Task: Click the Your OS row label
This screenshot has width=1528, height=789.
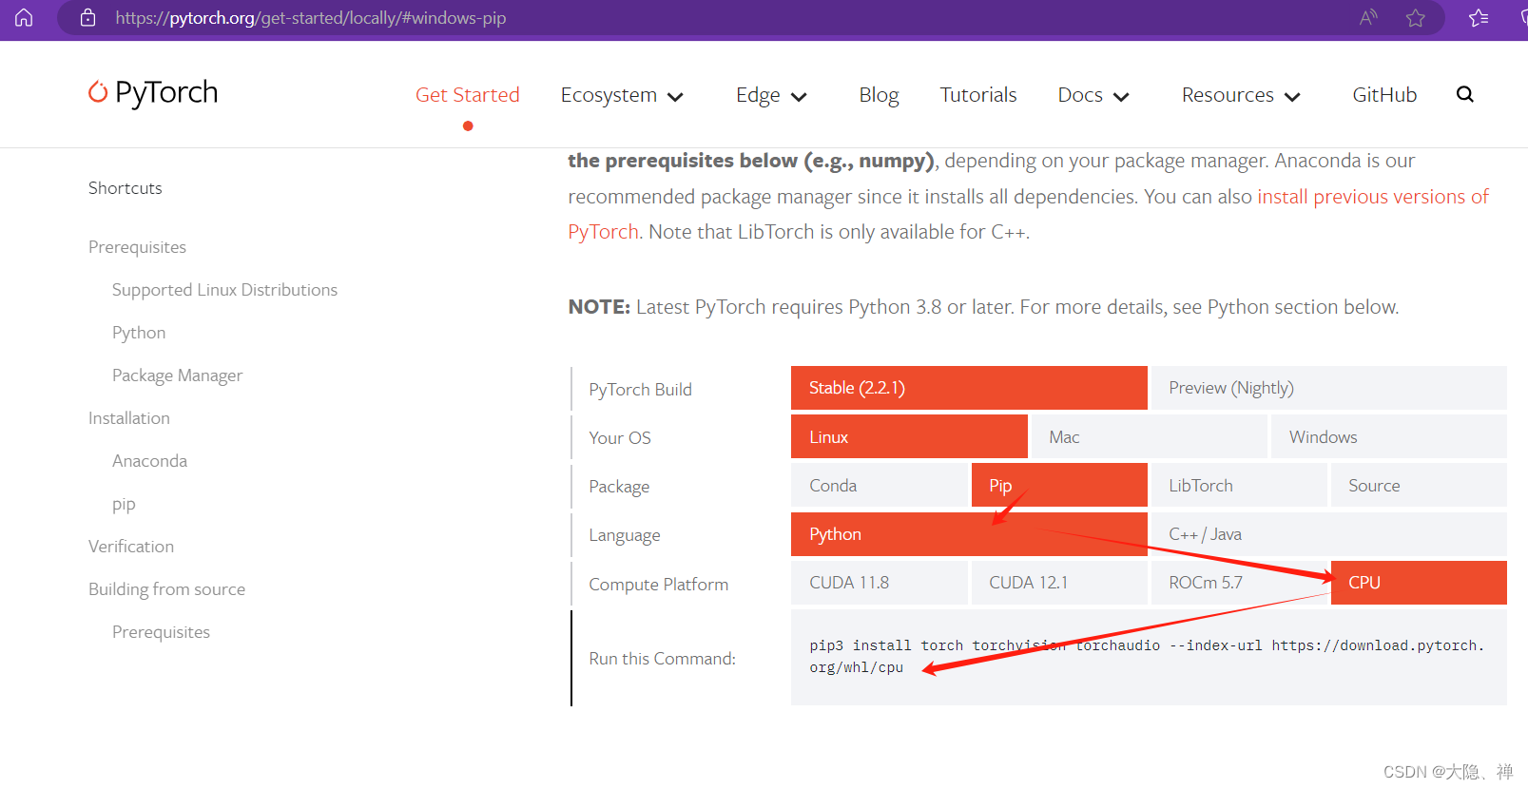Action: [620, 438]
